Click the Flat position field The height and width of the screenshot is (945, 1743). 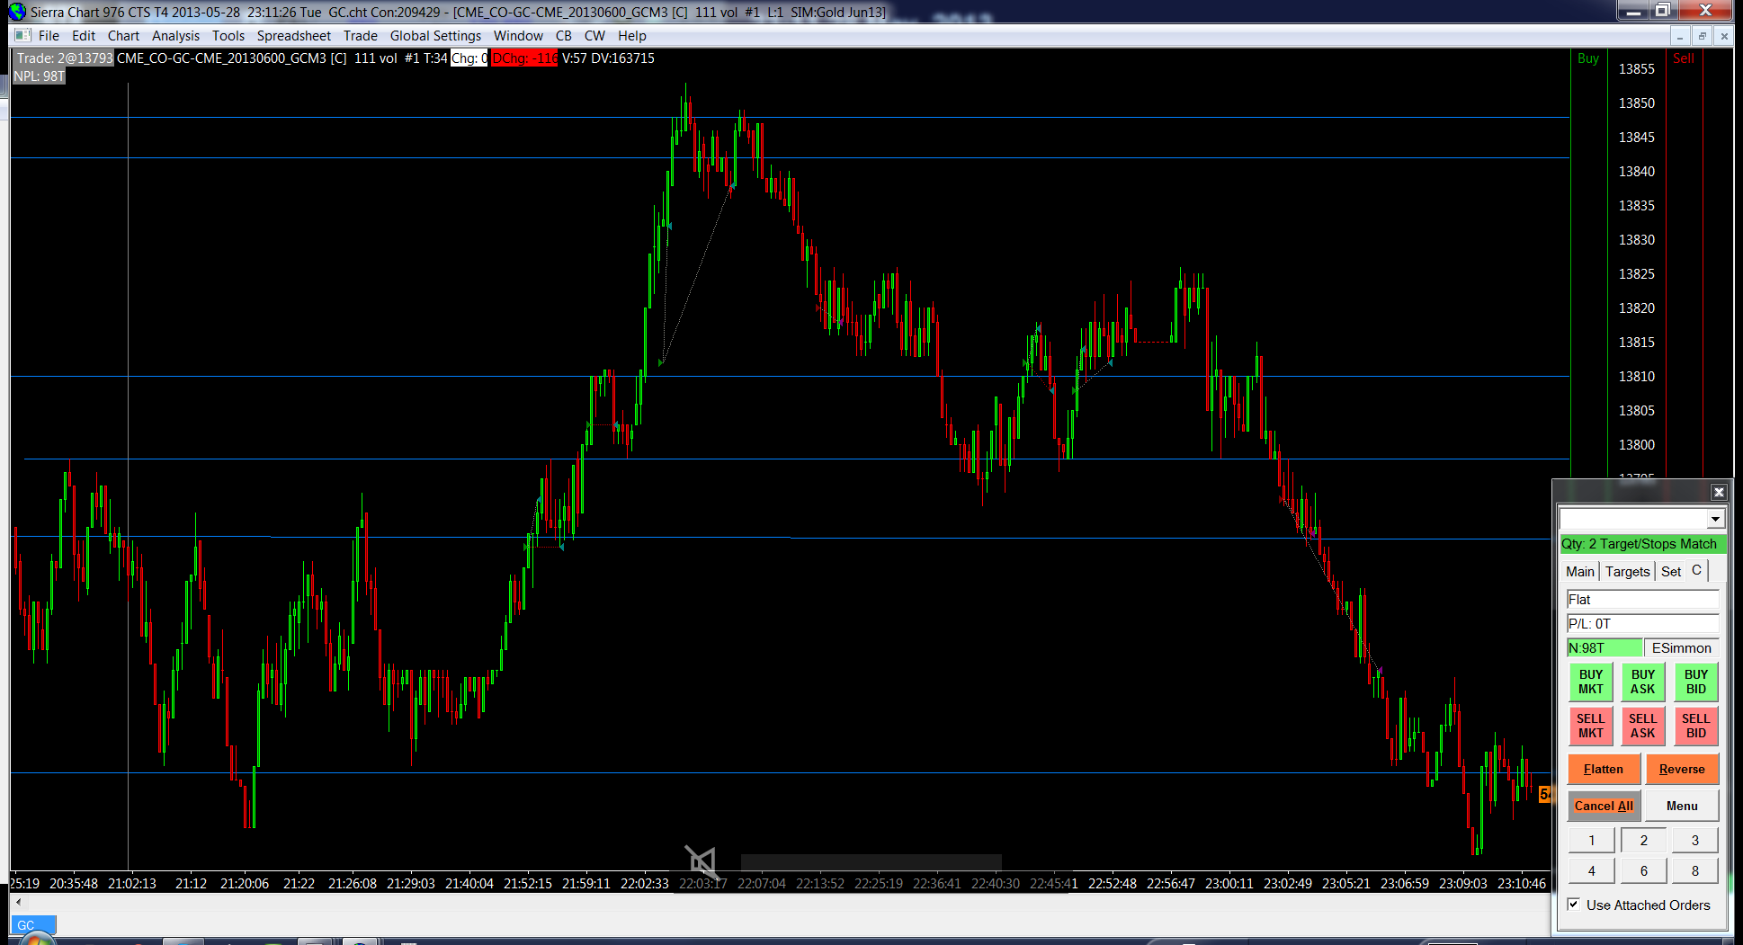point(1642,600)
